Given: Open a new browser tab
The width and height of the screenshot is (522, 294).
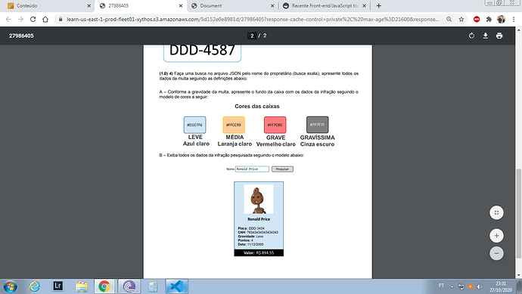Looking at the screenshot, I should [378, 5].
